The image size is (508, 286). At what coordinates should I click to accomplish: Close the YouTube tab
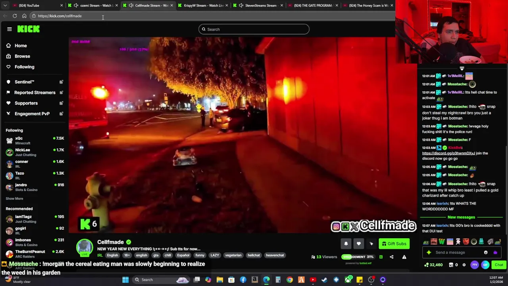[62, 6]
